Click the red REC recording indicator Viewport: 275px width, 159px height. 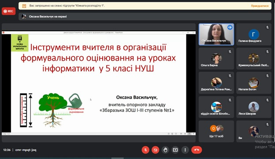(x=9, y=11)
